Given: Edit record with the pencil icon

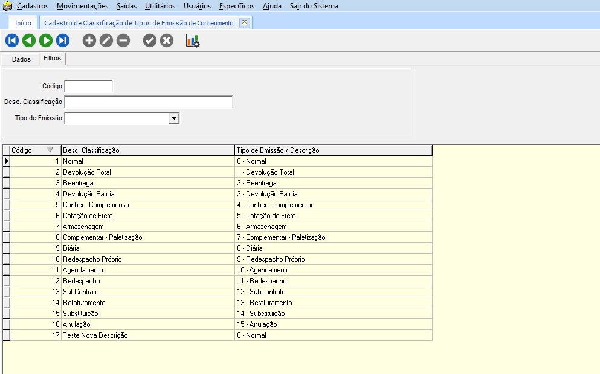Looking at the screenshot, I should click(x=106, y=40).
